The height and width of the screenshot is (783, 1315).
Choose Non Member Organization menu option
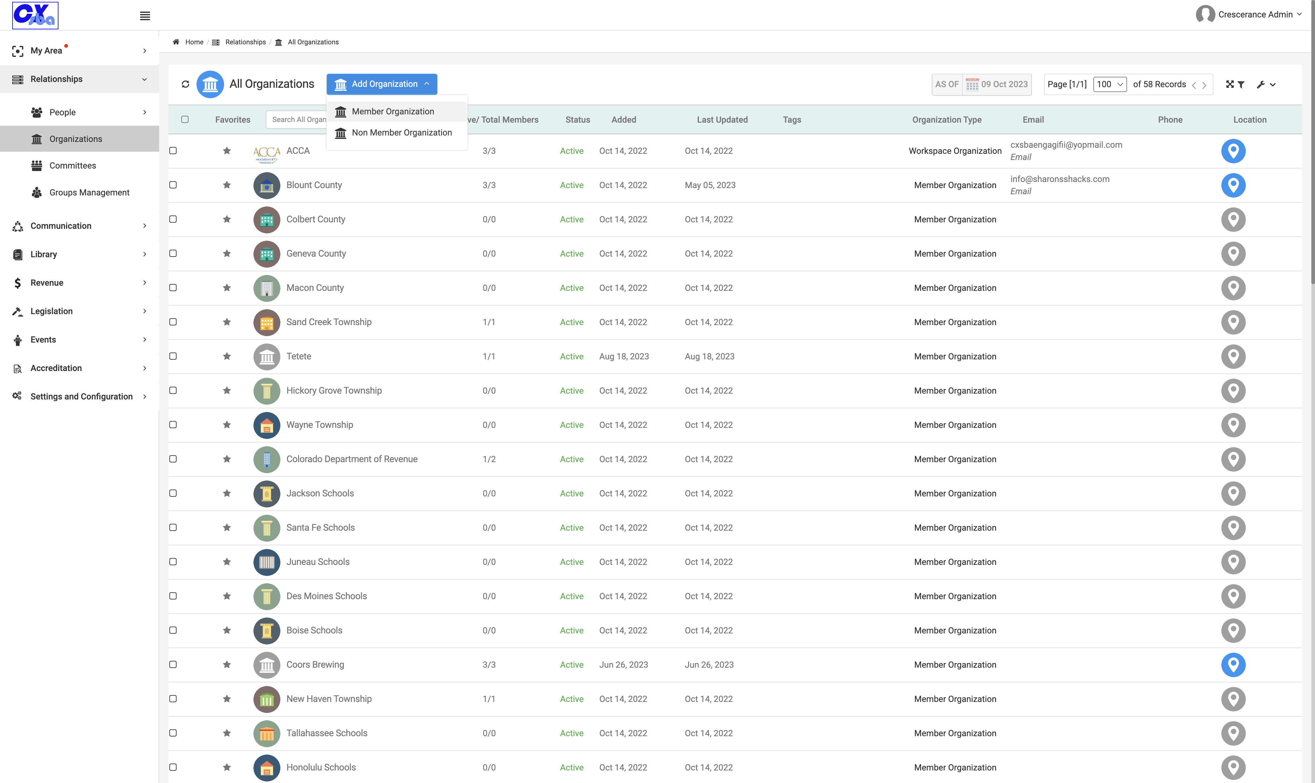pos(397,132)
